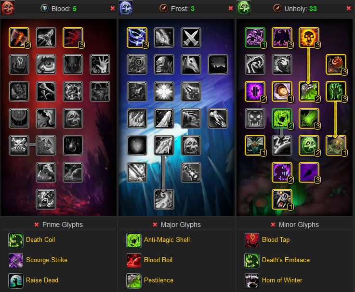This screenshot has width=355, height=292.
Task: Select the red rose talent in Unholy
Action: point(336,65)
